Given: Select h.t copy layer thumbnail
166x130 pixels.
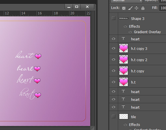Looking at the screenshot, I should tap(124, 71).
